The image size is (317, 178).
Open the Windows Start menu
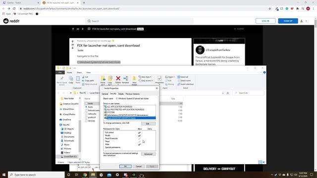point(4,175)
